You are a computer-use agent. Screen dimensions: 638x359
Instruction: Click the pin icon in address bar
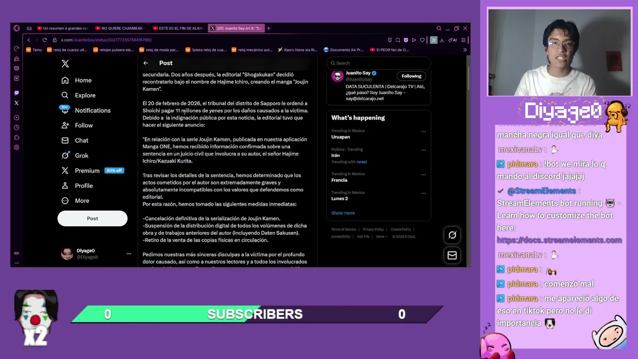[390, 40]
